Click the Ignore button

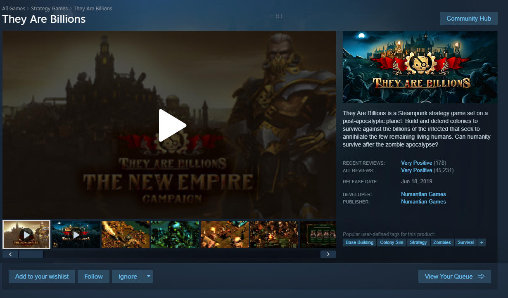128,277
